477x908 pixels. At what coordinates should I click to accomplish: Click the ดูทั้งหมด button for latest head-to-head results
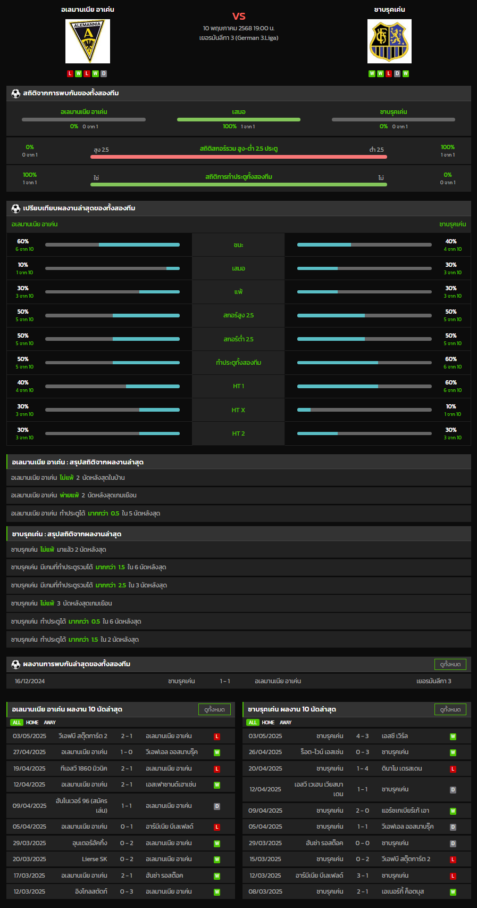pyautogui.click(x=450, y=664)
